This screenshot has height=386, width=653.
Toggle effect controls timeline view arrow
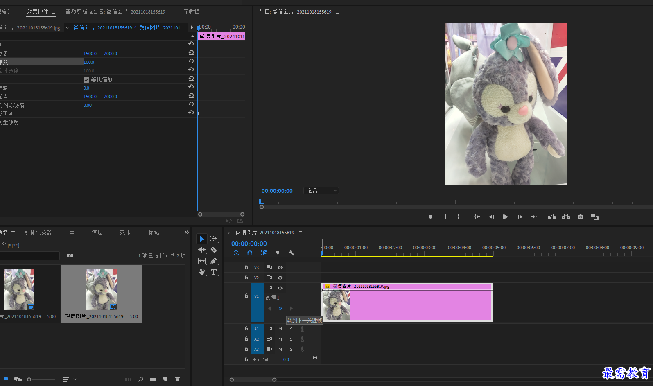(x=192, y=27)
